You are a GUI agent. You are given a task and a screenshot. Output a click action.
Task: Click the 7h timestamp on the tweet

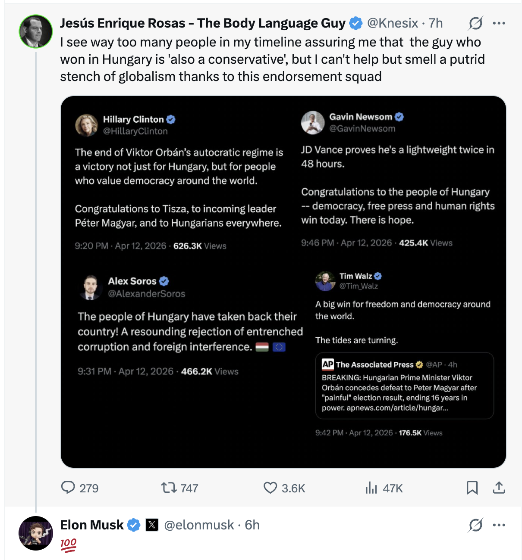(x=436, y=23)
